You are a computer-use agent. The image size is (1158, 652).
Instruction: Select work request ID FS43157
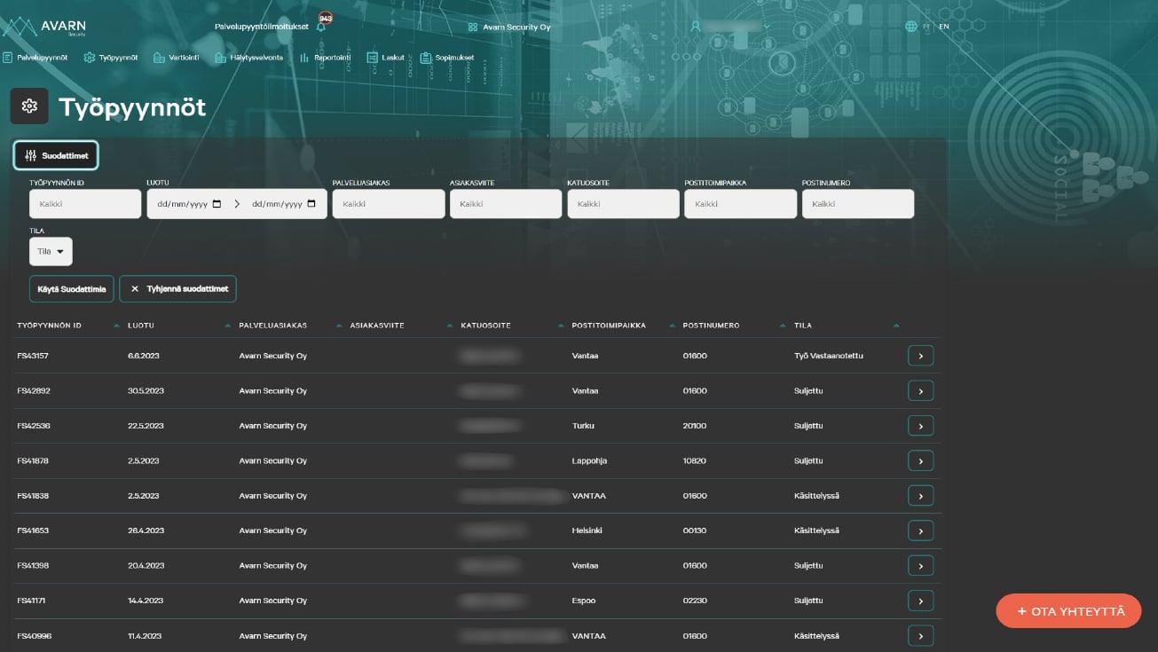coord(33,356)
